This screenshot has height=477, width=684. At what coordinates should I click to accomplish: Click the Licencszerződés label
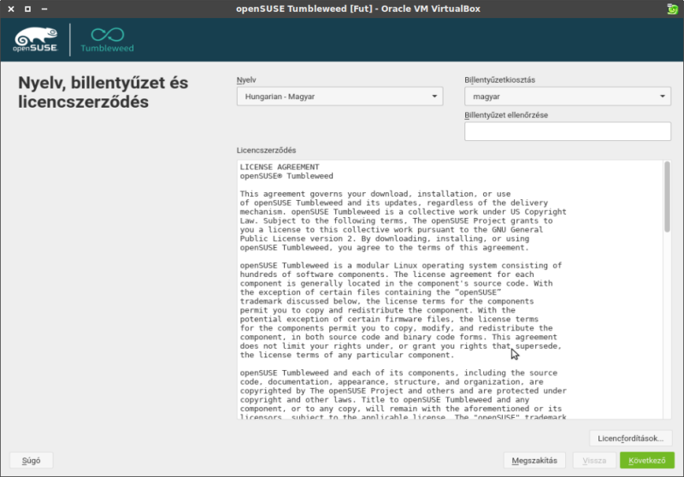(x=266, y=150)
